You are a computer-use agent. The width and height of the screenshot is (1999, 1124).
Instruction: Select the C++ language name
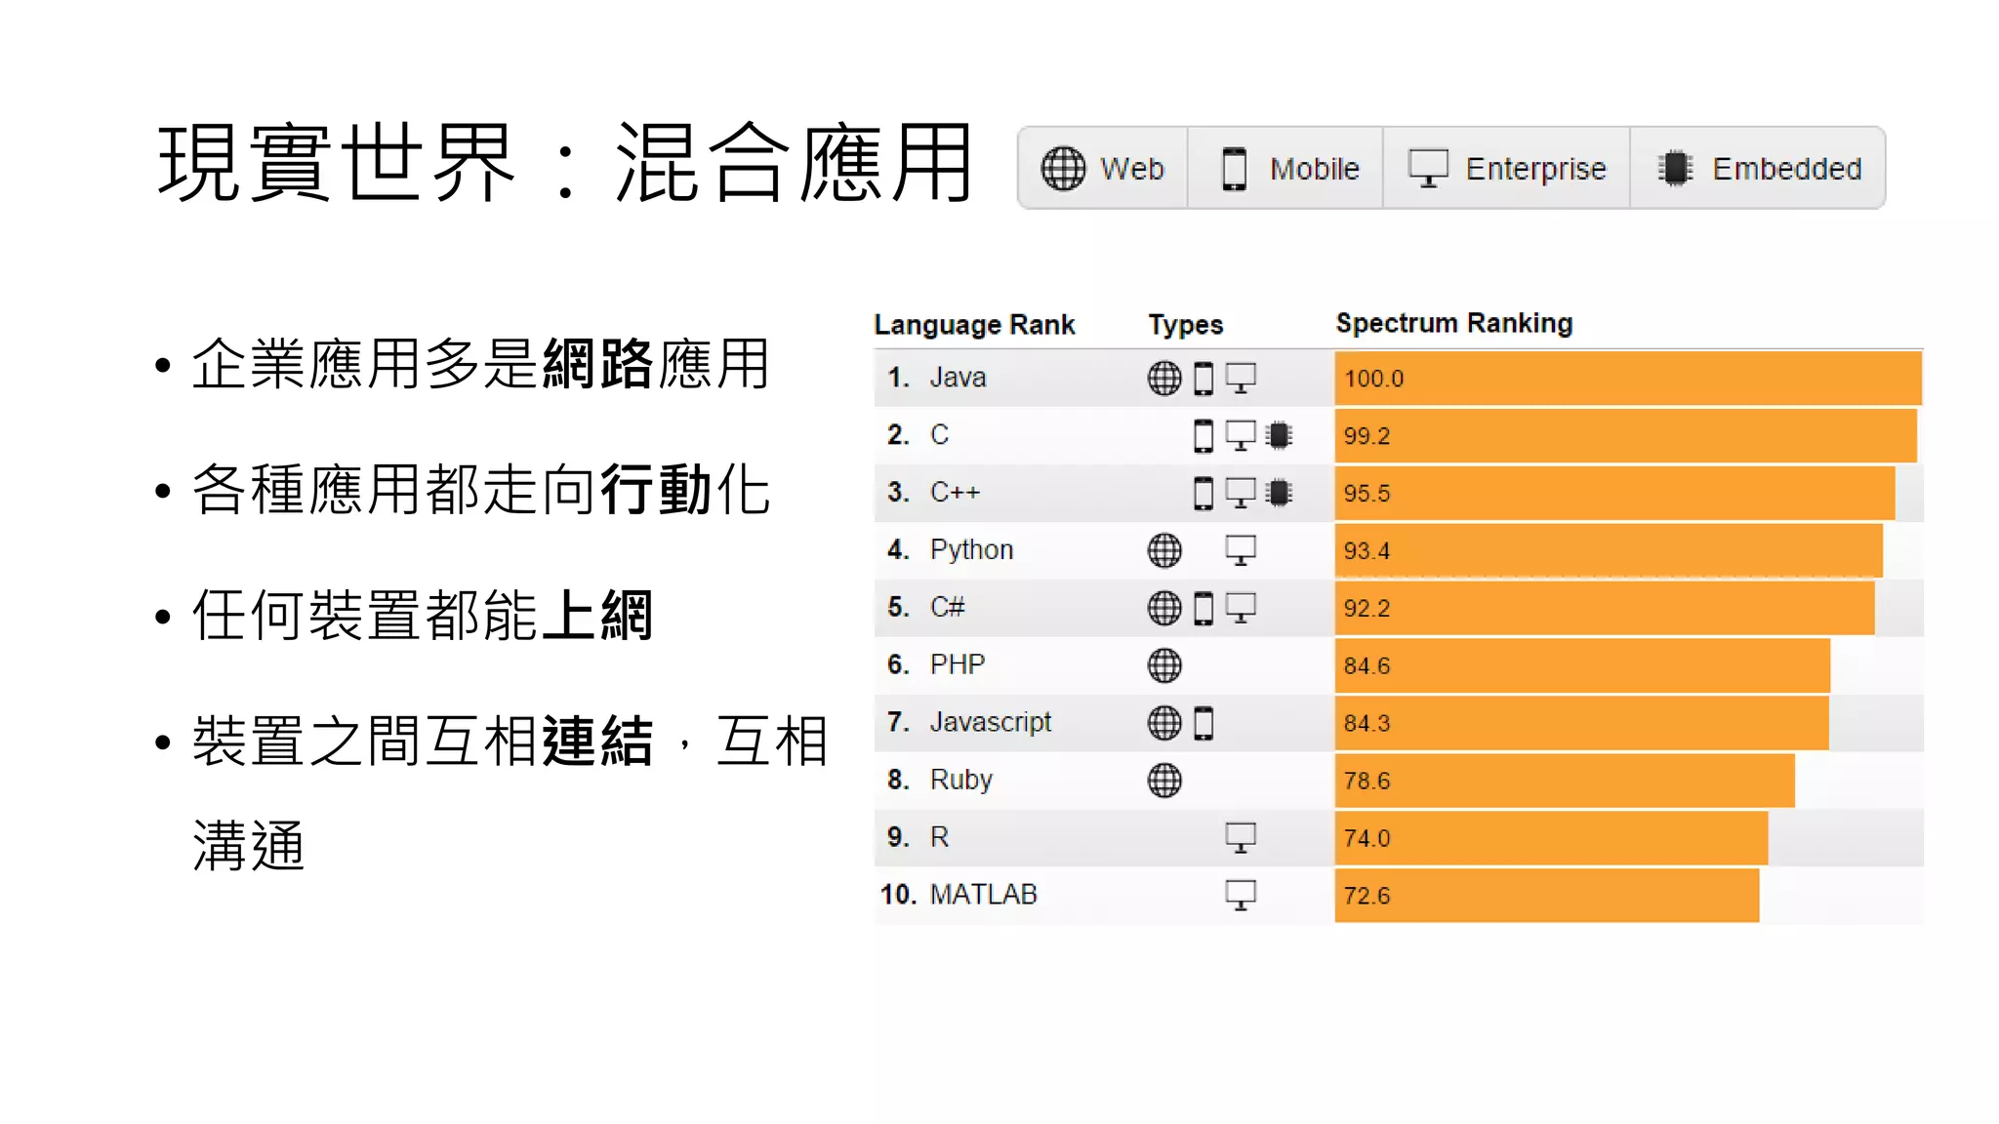point(955,492)
